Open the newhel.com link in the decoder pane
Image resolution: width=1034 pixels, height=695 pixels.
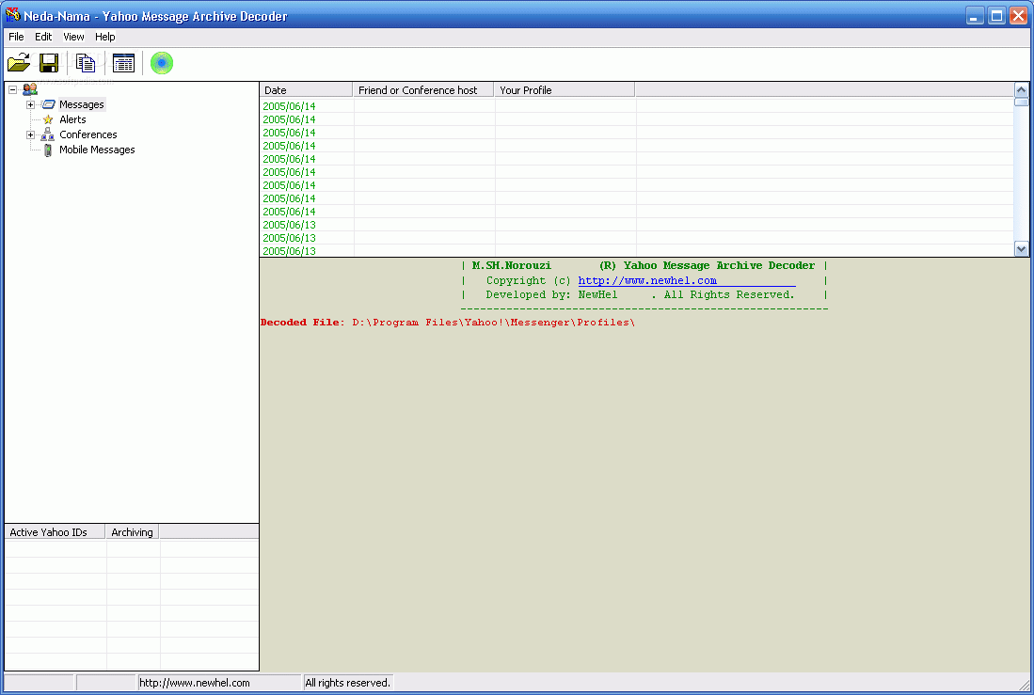pyautogui.click(x=647, y=280)
